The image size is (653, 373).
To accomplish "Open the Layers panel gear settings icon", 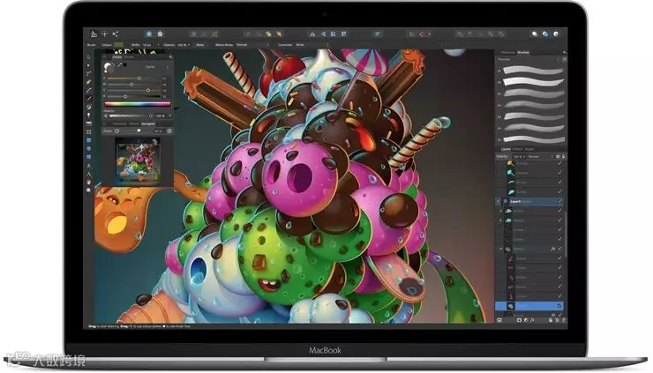I will click(x=558, y=157).
